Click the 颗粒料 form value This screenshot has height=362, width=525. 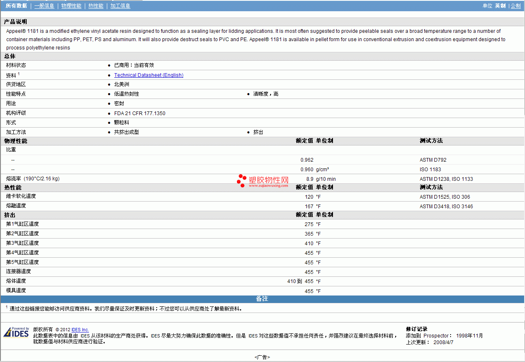coord(122,123)
